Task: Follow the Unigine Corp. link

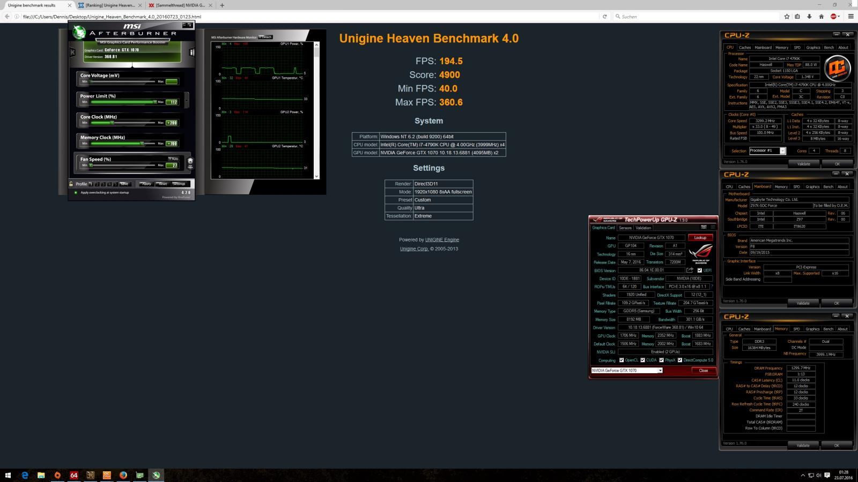Action: click(414, 249)
